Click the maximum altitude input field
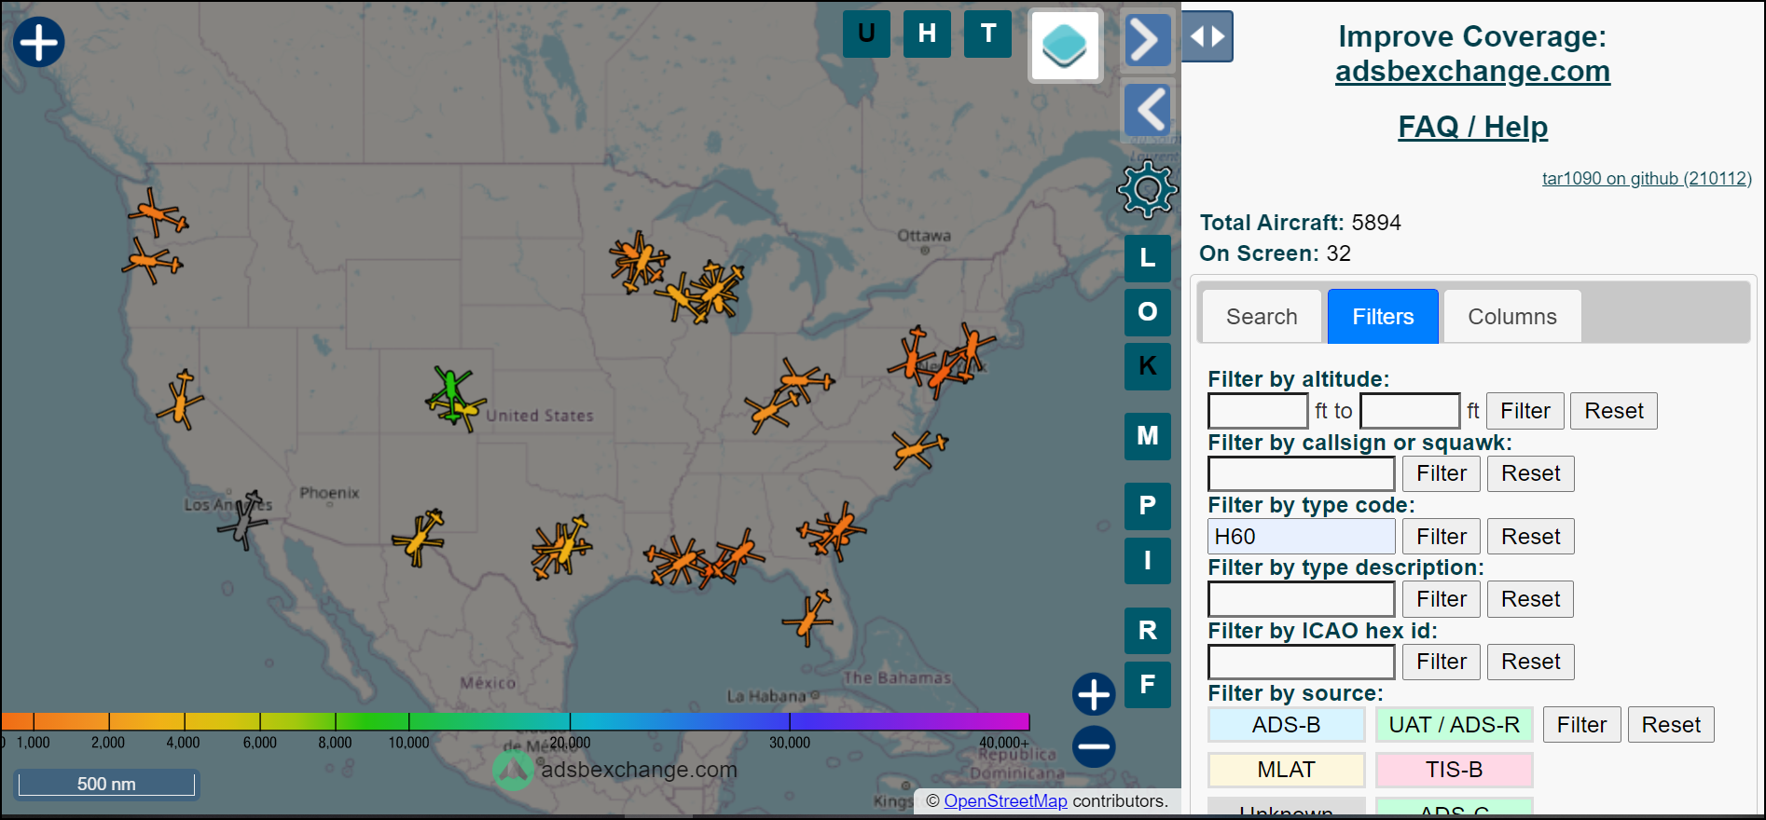 [1410, 411]
